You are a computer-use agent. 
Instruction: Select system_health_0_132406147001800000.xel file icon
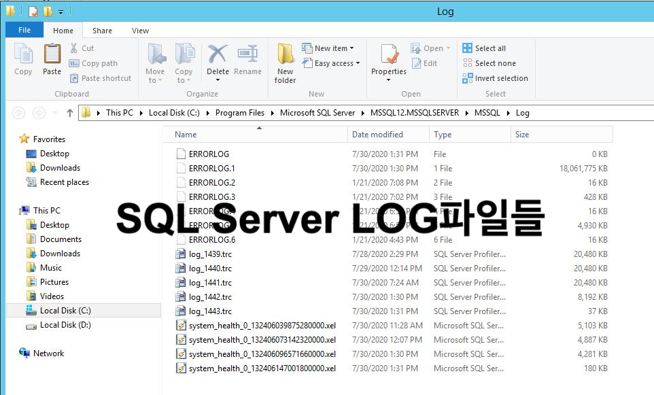(181, 368)
